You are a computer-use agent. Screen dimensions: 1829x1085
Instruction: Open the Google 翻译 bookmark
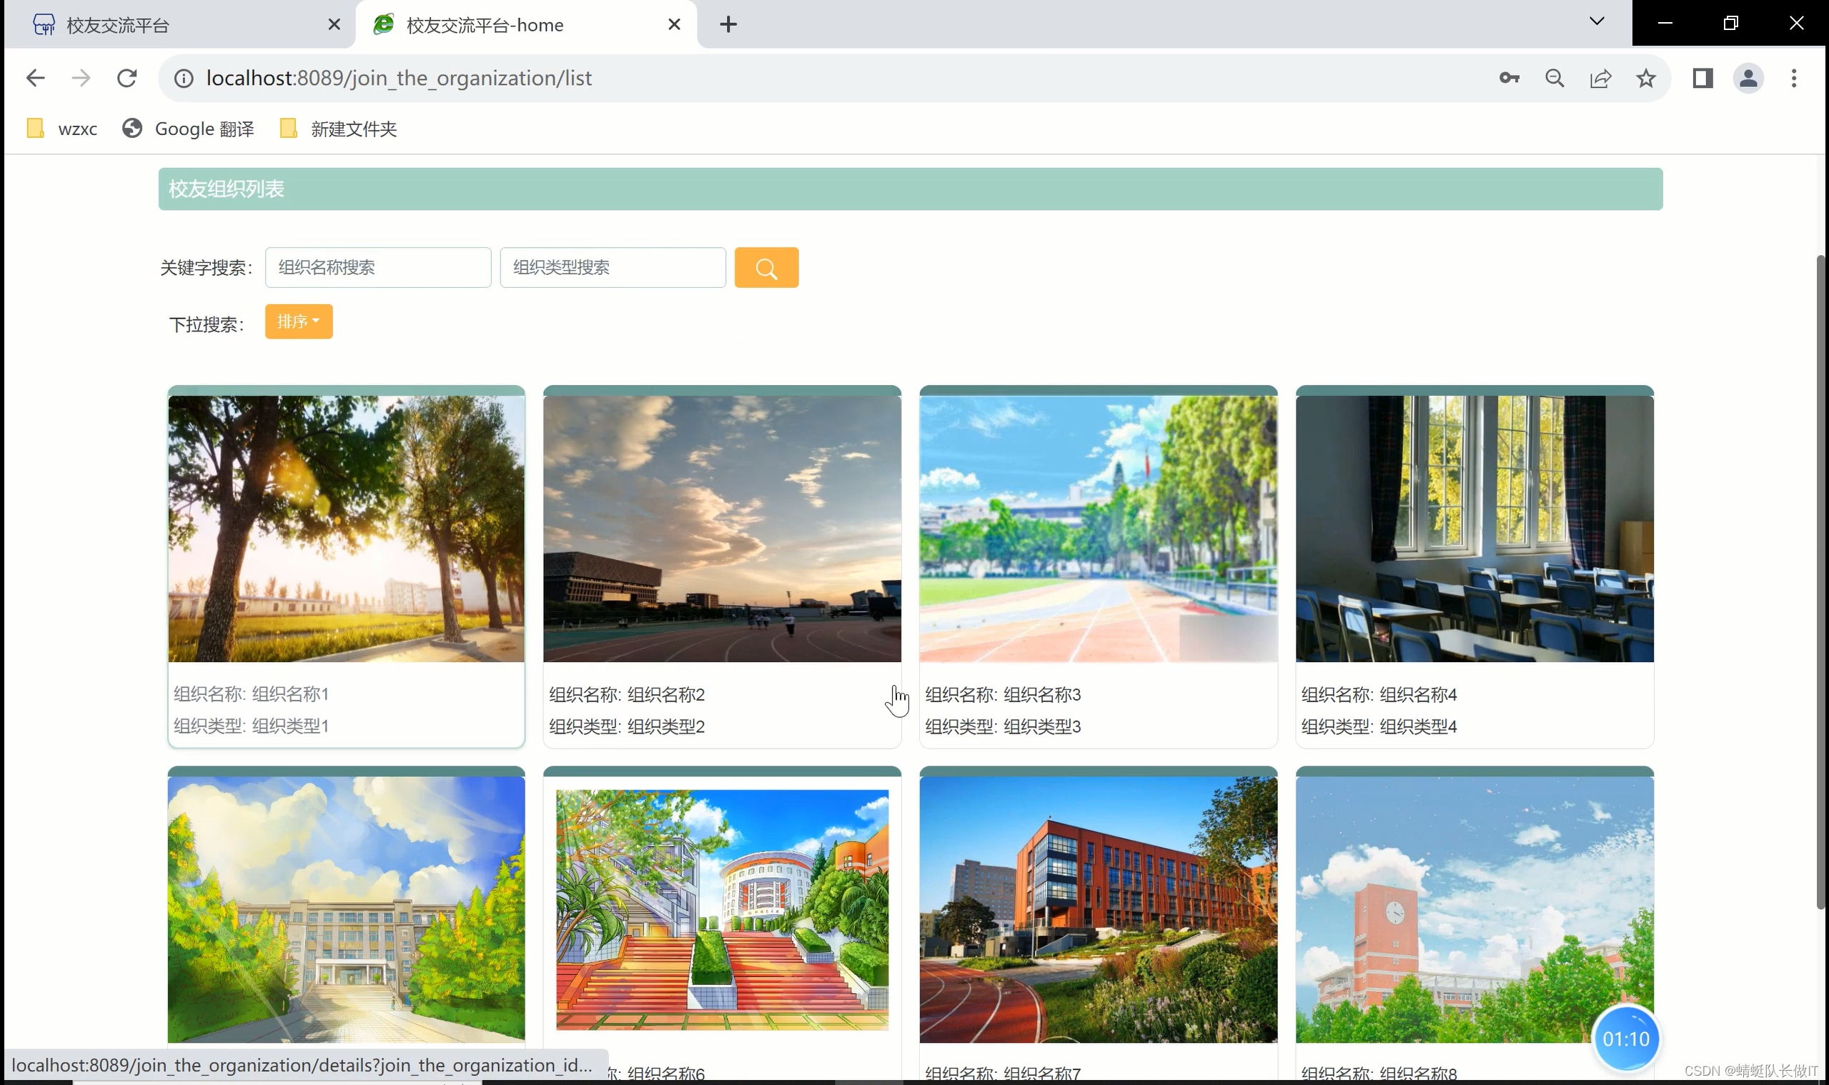pyautogui.click(x=189, y=129)
